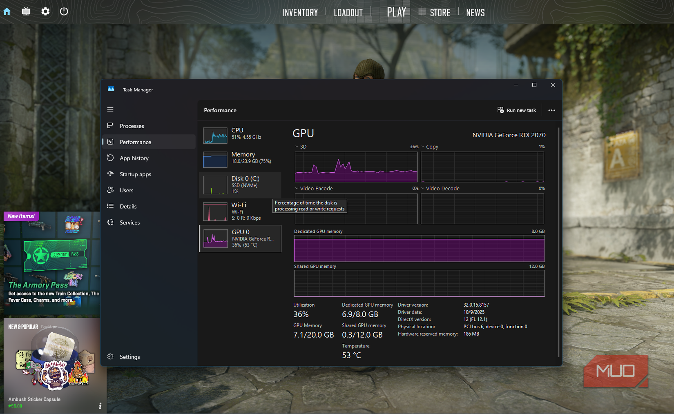
Task: Open App history in Task Manager
Action: pyautogui.click(x=110, y=158)
